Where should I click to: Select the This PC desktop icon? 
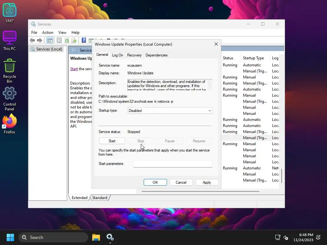point(9,41)
